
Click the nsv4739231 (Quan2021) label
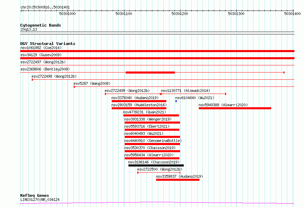pyautogui.click(x=144, y=112)
